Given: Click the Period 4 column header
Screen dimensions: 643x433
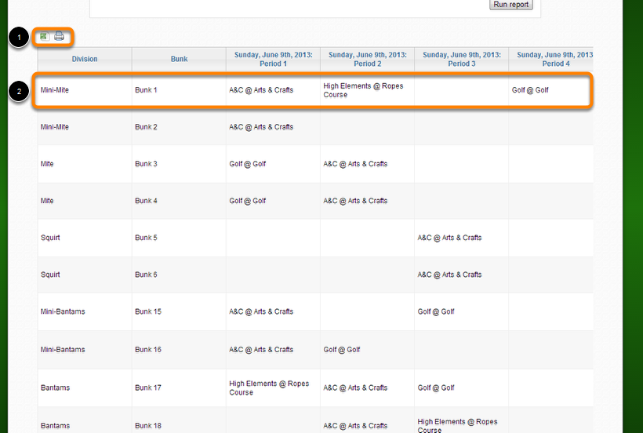Looking at the screenshot, I should (552, 59).
